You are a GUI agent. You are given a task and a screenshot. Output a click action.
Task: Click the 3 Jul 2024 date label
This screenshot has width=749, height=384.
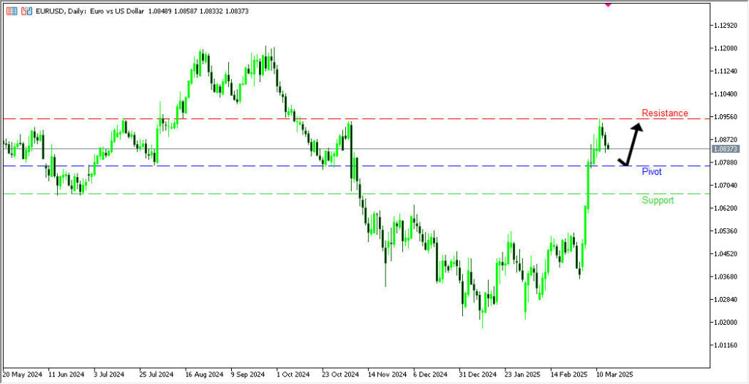click(109, 374)
